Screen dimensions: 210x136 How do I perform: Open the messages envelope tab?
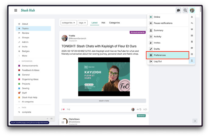click(x=192, y=36)
